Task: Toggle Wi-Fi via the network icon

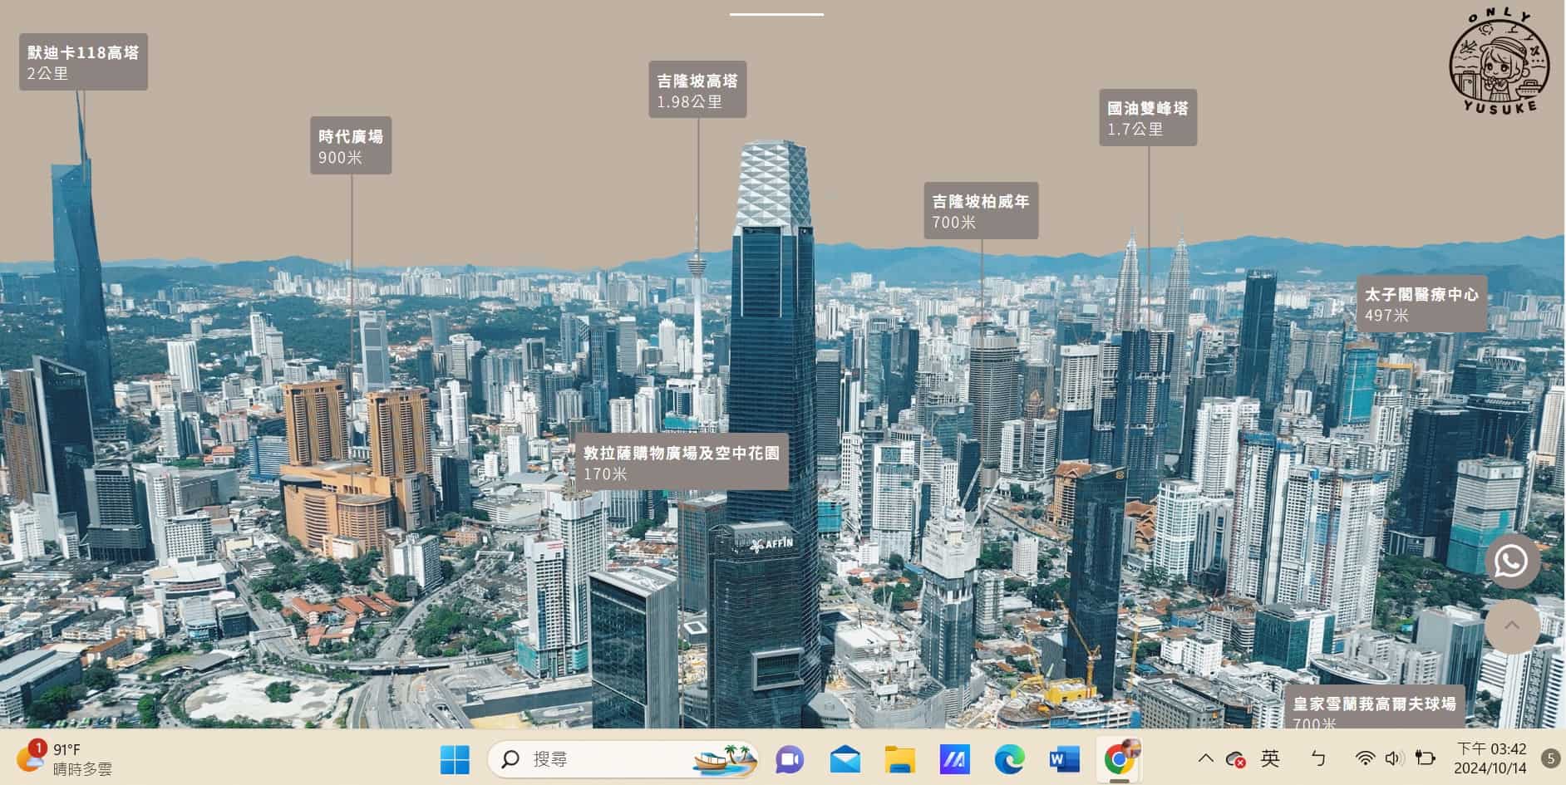Action: 1363,758
